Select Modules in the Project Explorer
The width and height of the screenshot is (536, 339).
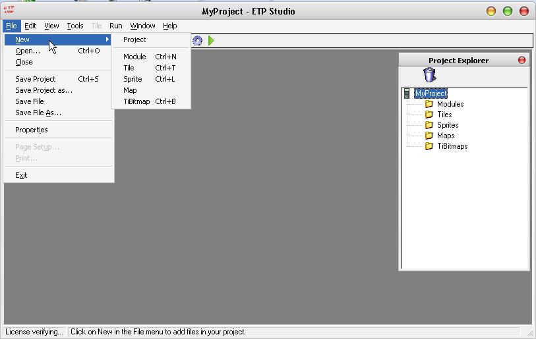click(x=450, y=104)
